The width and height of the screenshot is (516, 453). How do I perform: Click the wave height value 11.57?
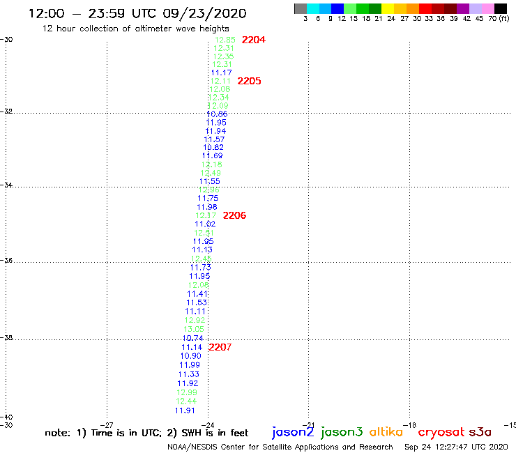214,139
